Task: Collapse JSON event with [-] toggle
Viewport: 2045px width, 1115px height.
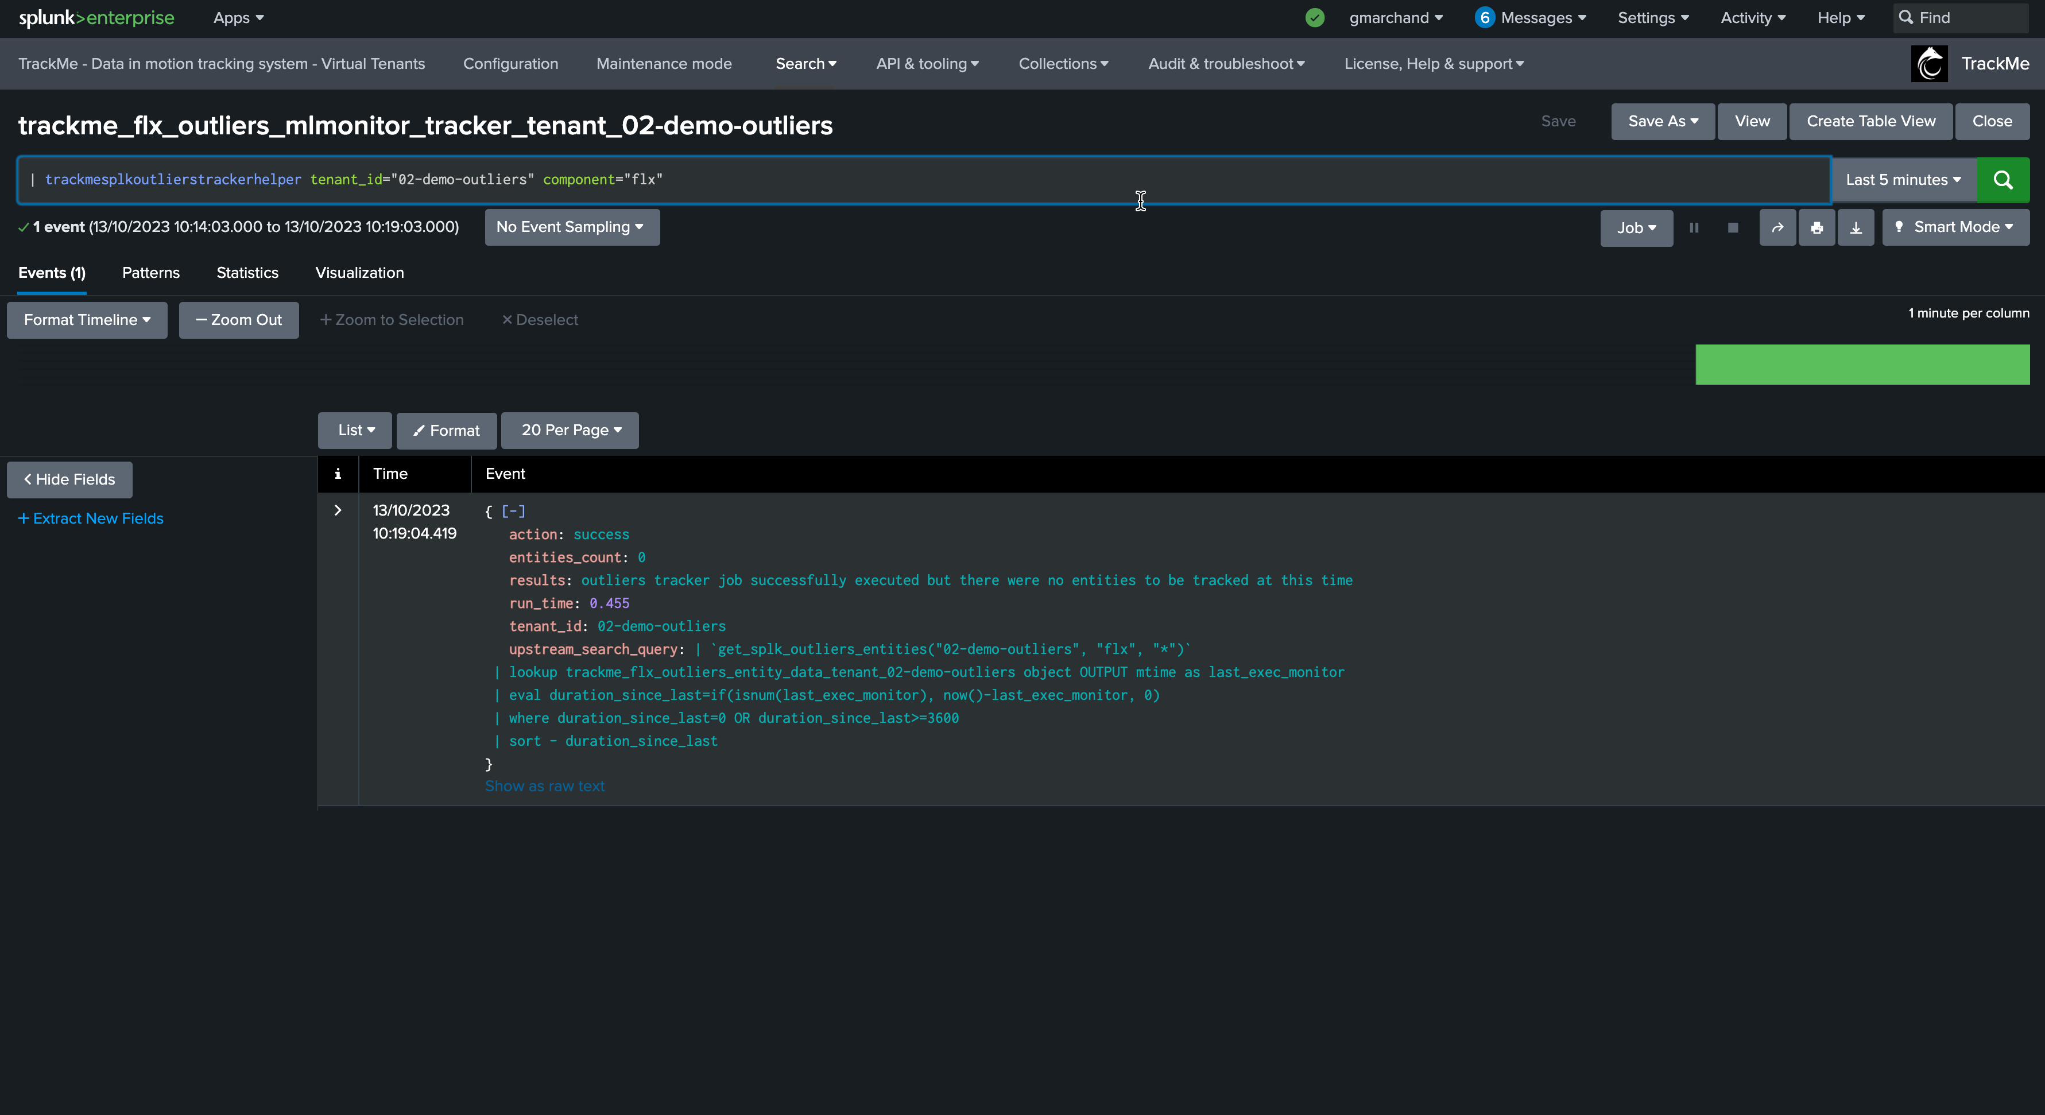Action: click(513, 512)
